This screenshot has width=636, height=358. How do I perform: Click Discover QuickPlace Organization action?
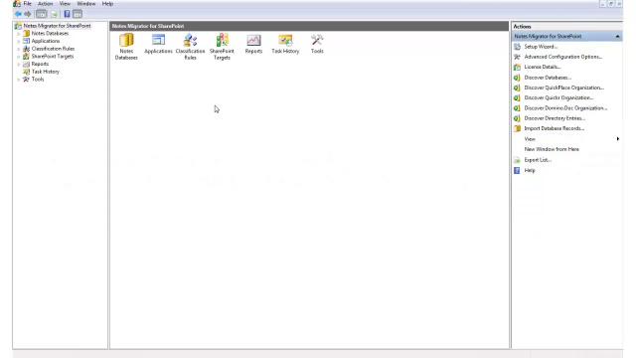point(563,88)
